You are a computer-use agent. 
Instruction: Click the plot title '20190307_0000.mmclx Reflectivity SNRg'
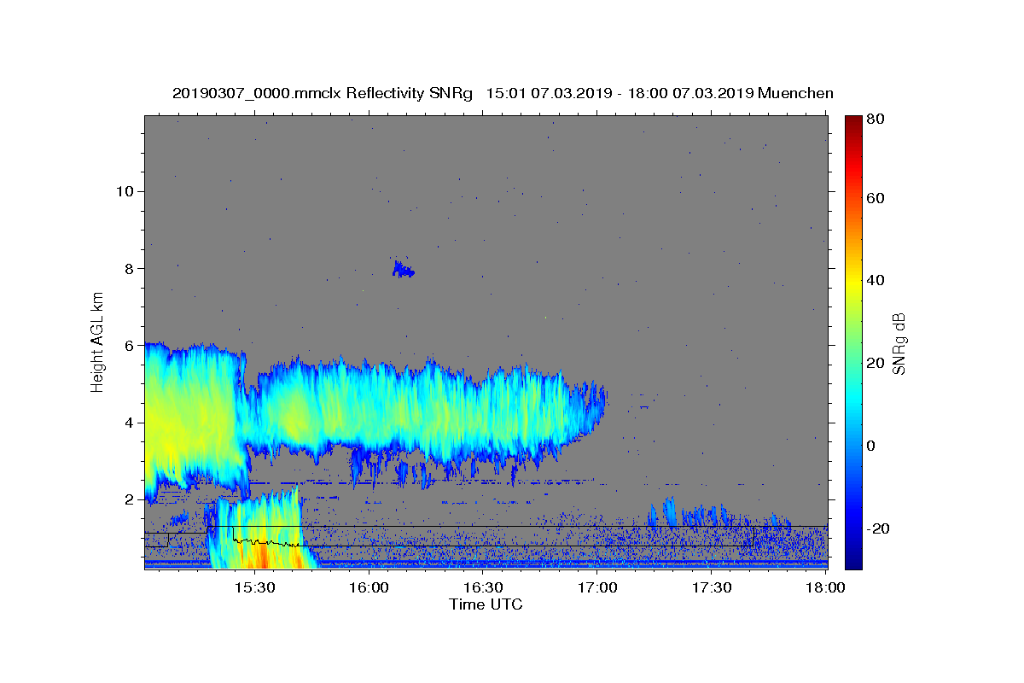pos(323,93)
